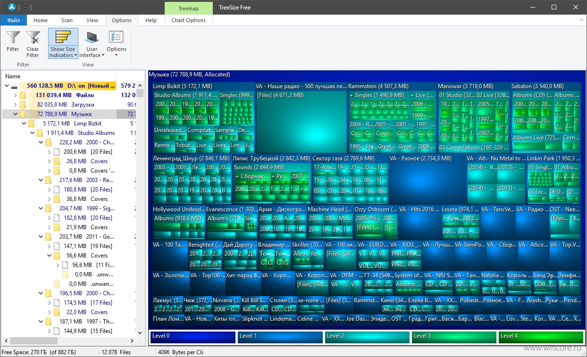587x357 pixels.
Task: Open the Show Size Indicators dropdown arrow
Action: click(76, 56)
